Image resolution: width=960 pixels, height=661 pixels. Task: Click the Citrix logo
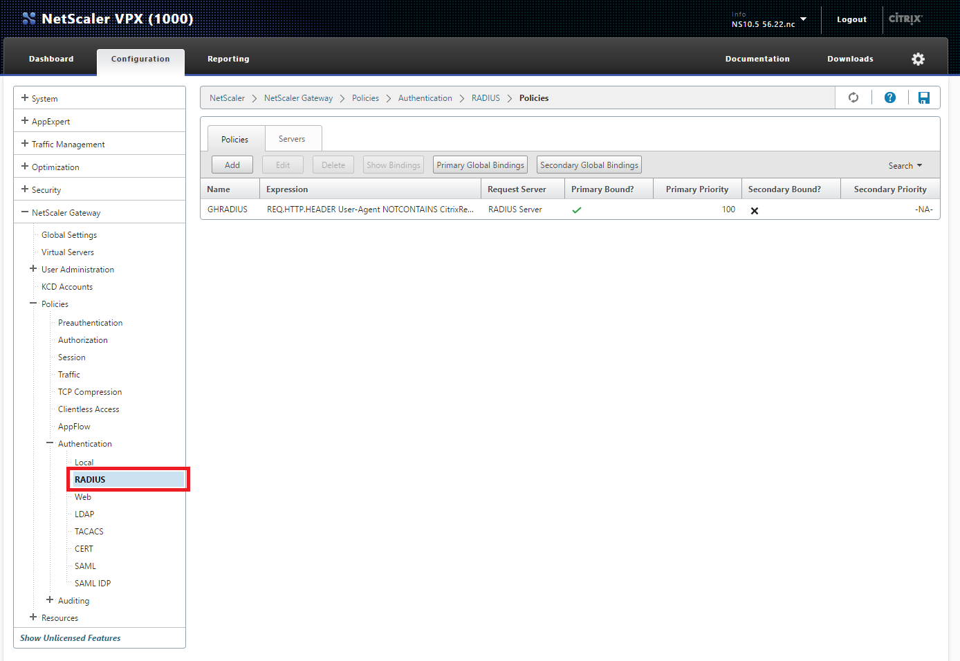pos(905,18)
